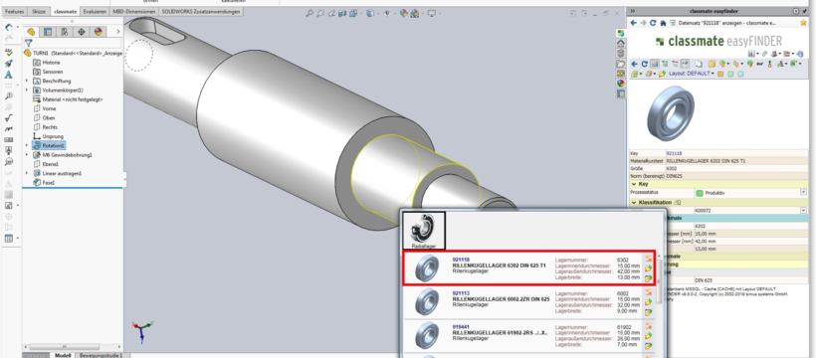Click the yellow favorite star icon
Image resolution: width=816 pixels, height=358 pixels.
[x=803, y=23]
